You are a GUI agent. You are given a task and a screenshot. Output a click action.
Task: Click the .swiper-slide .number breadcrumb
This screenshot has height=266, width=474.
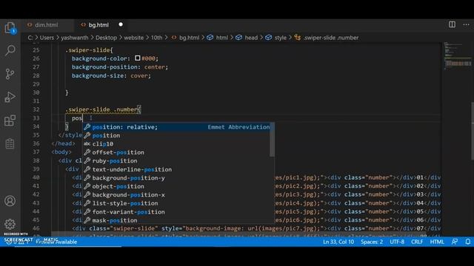coord(331,38)
